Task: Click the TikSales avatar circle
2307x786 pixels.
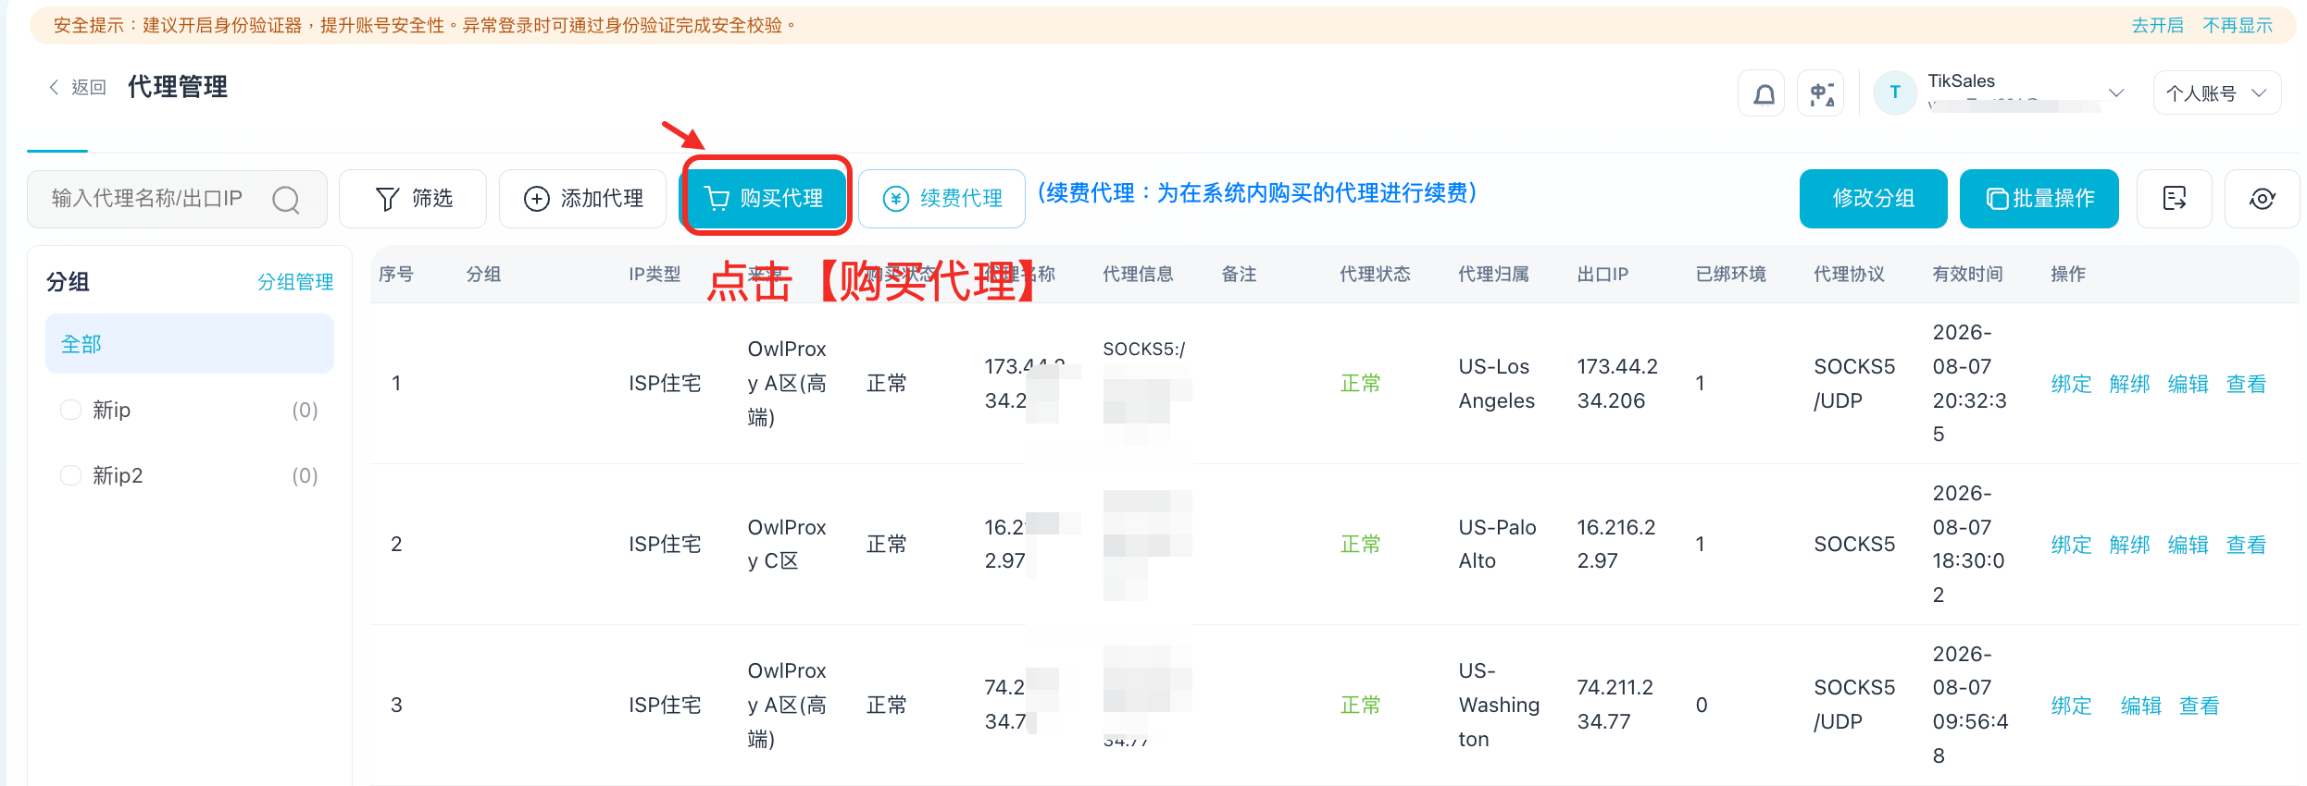Action: point(1895,92)
